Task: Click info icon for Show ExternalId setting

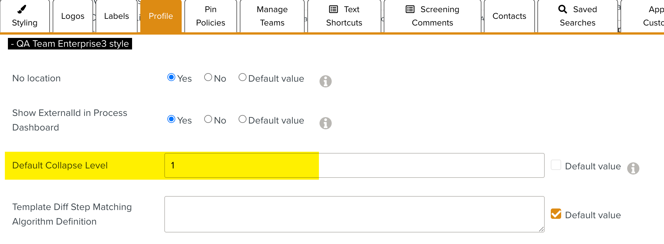Action: point(325,123)
